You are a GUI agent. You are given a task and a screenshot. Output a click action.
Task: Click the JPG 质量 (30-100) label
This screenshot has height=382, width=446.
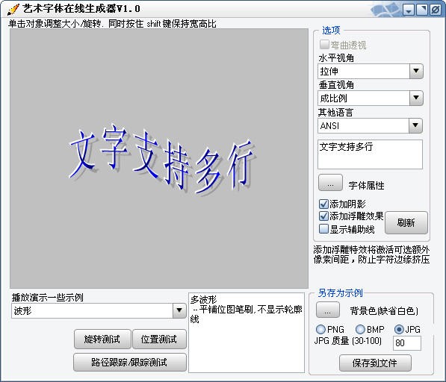348,340
